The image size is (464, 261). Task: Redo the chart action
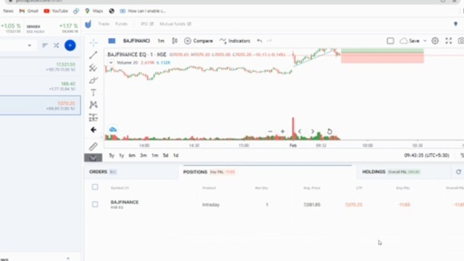tap(269, 41)
